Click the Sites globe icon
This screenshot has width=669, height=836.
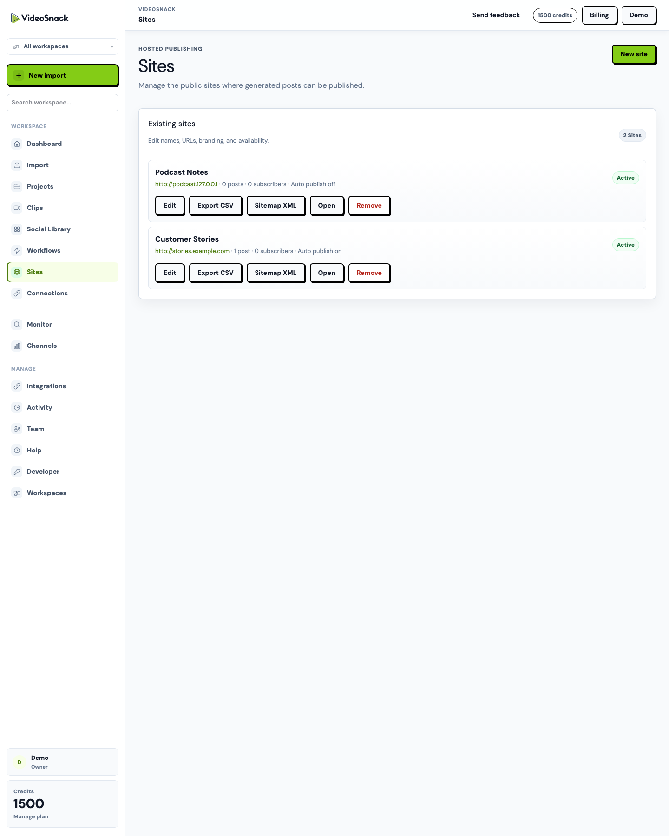(17, 272)
